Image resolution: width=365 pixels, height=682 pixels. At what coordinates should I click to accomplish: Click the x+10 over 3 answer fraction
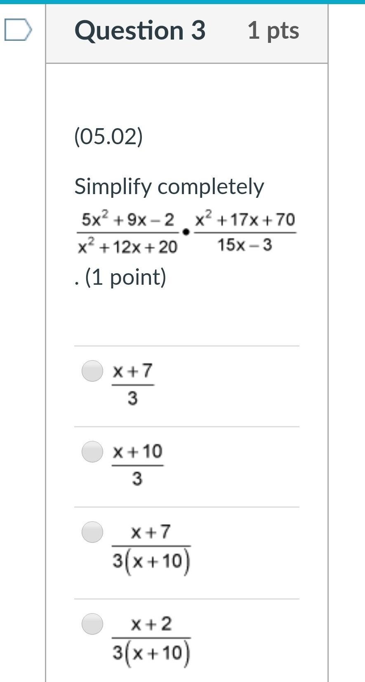point(138,465)
